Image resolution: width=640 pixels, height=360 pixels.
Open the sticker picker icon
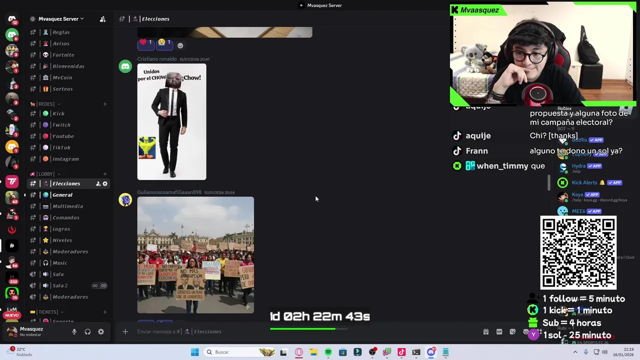tap(512, 331)
